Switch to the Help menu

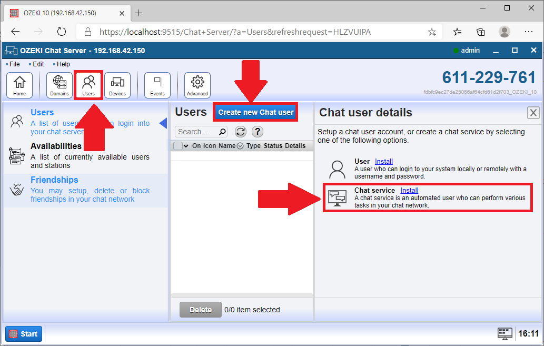coord(63,64)
